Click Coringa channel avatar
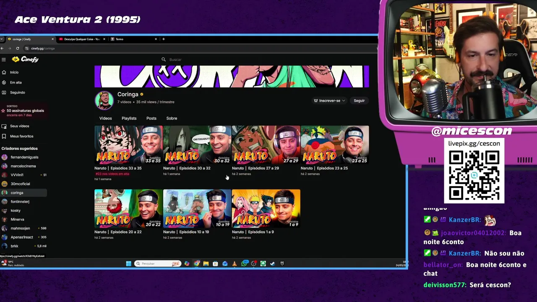Viewport: 537px width, 302px height. [x=104, y=100]
